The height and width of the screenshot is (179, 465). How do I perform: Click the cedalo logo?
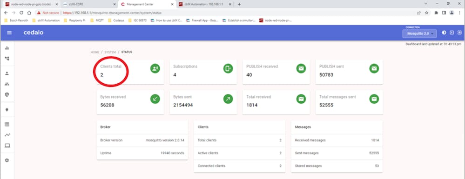tap(34, 33)
